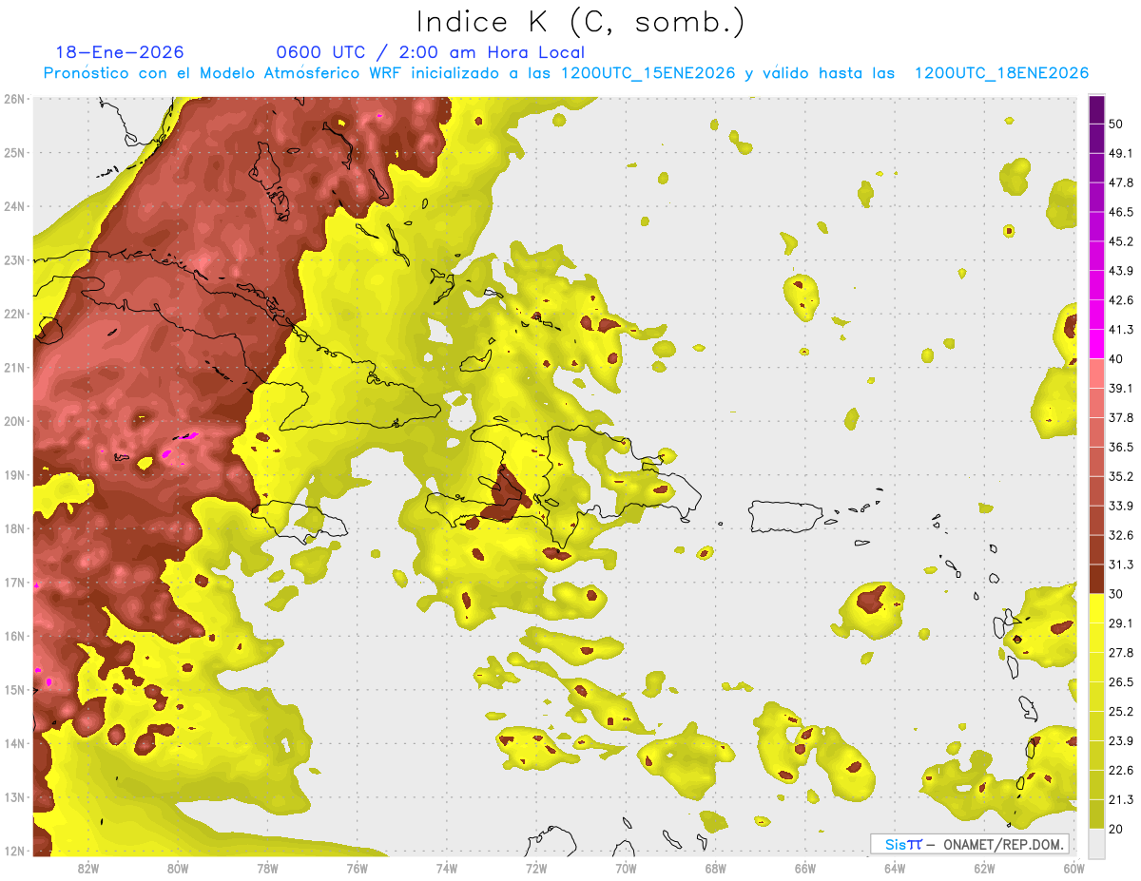Click the color scale value '43.9'
1141x881 pixels.
(1120, 271)
